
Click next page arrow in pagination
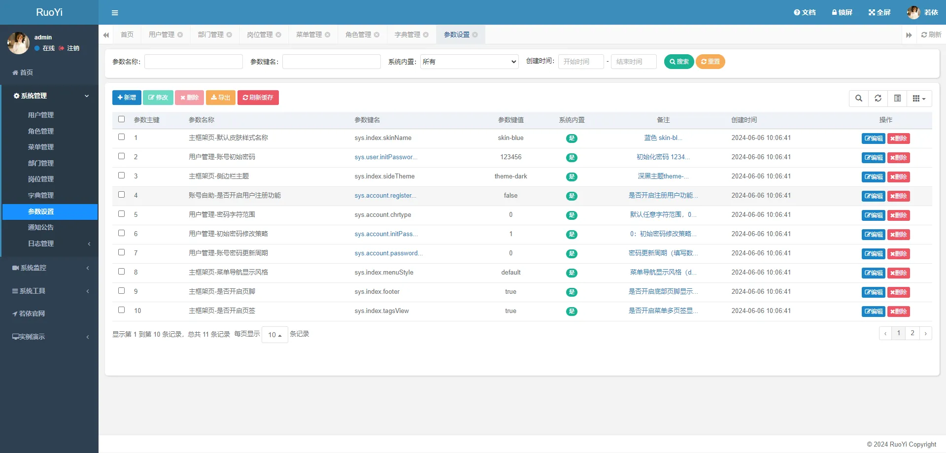[x=926, y=333]
